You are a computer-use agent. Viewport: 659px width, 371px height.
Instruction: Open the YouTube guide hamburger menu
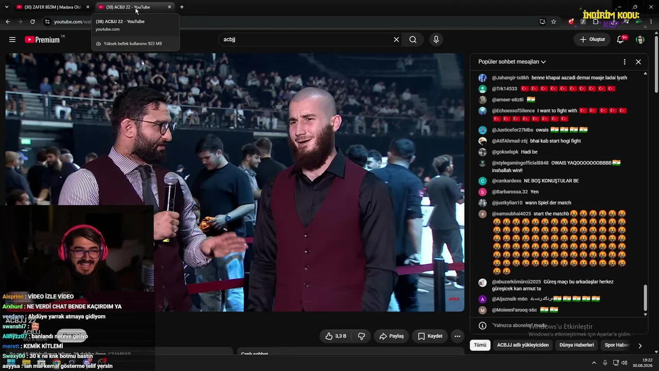coord(12,40)
